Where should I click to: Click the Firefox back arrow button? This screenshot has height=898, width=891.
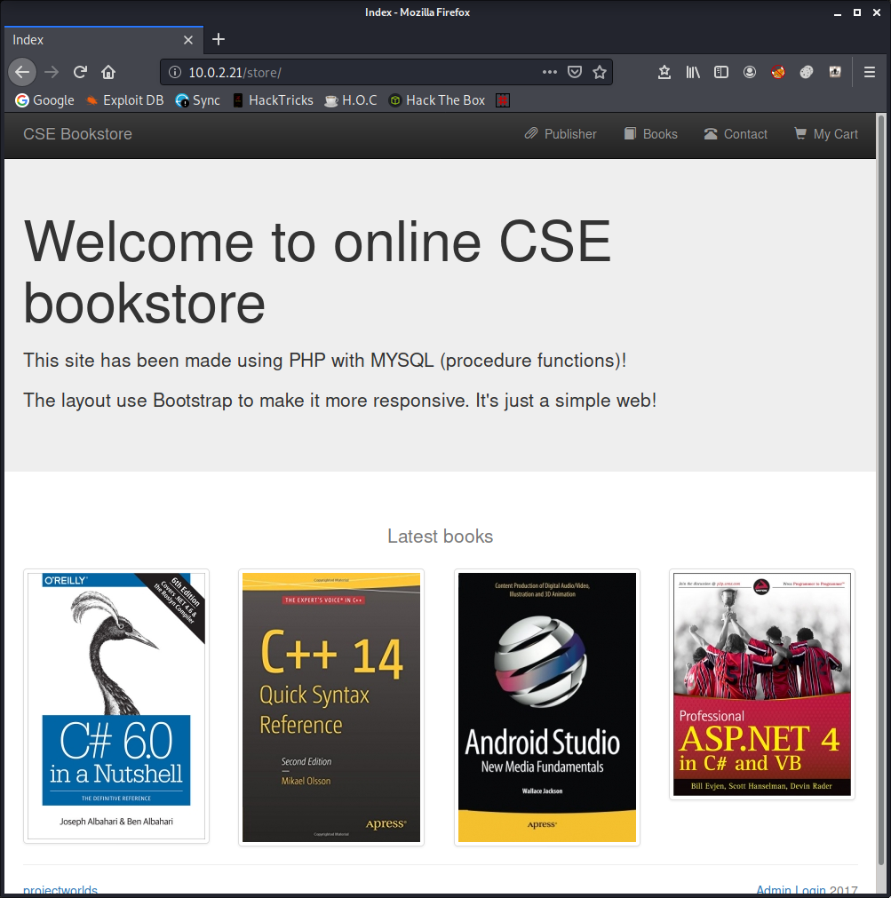[22, 72]
